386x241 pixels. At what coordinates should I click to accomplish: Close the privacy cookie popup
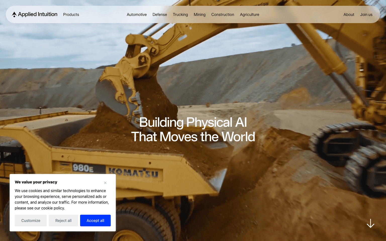point(105,183)
